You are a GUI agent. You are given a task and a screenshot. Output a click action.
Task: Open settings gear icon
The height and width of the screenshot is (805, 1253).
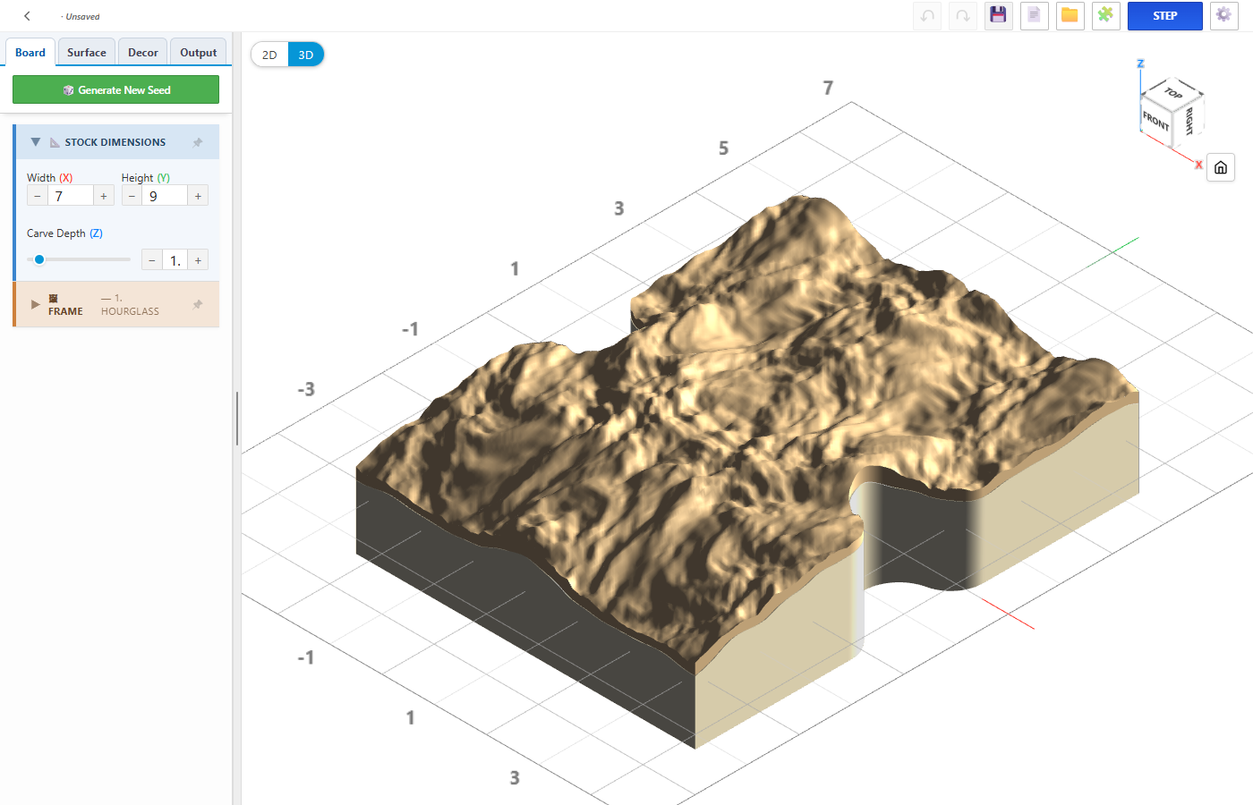pyautogui.click(x=1224, y=16)
